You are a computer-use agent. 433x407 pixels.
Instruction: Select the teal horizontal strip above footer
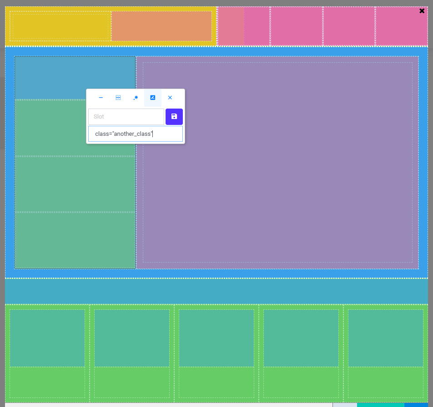tap(216, 291)
